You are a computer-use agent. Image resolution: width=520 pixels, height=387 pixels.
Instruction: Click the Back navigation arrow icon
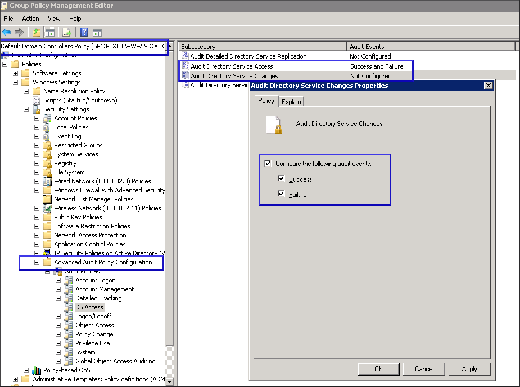[6, 32]
